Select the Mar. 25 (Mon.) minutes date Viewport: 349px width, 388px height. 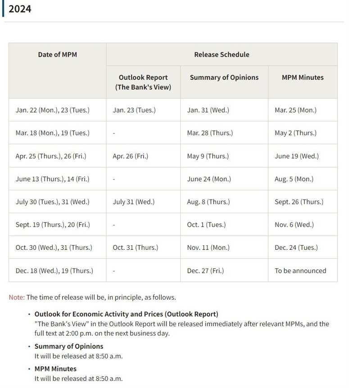(295, 110)
